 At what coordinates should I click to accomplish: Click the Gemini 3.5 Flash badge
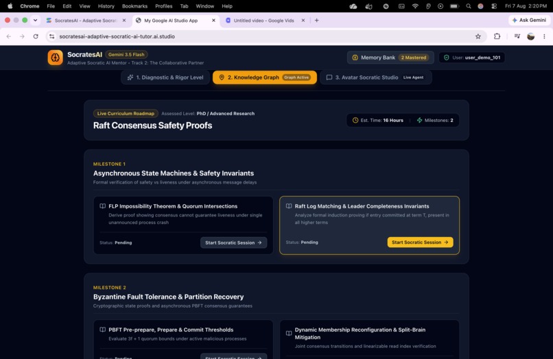(x=126, y=55)
